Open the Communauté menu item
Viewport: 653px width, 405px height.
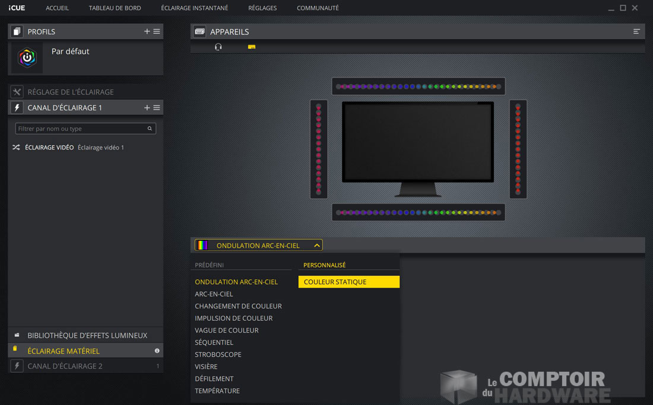(316, 8)
